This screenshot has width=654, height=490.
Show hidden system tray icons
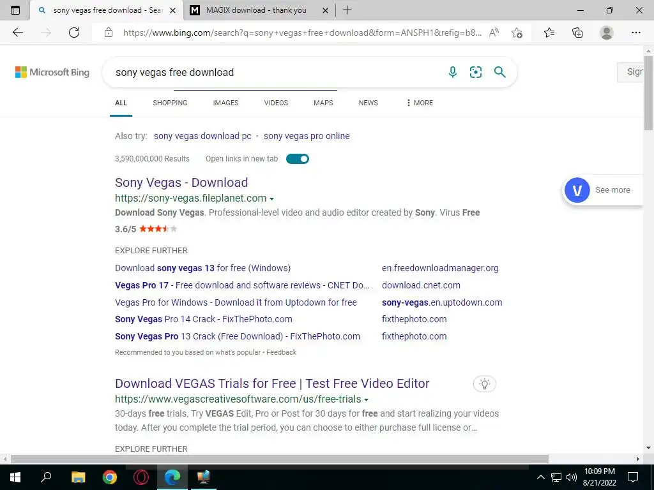pos(540,477)
